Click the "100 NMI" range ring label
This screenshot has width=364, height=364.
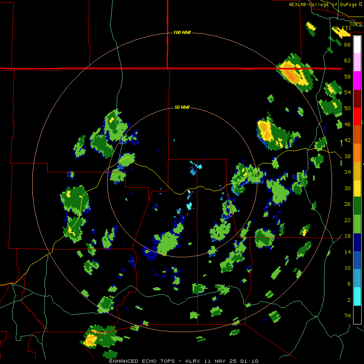182,32
